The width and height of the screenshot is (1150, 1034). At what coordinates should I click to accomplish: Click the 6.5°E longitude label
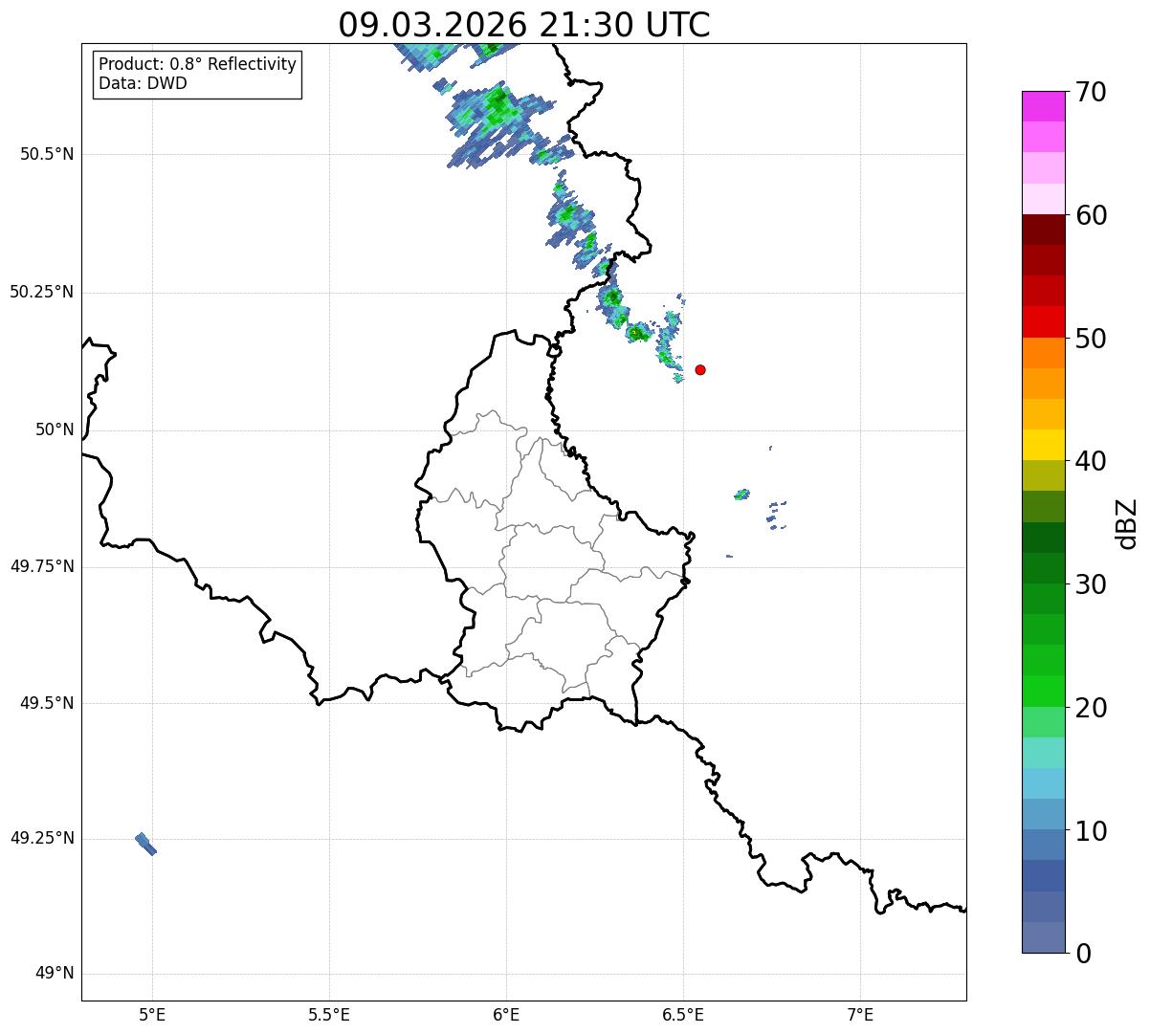pos(683,1015)
